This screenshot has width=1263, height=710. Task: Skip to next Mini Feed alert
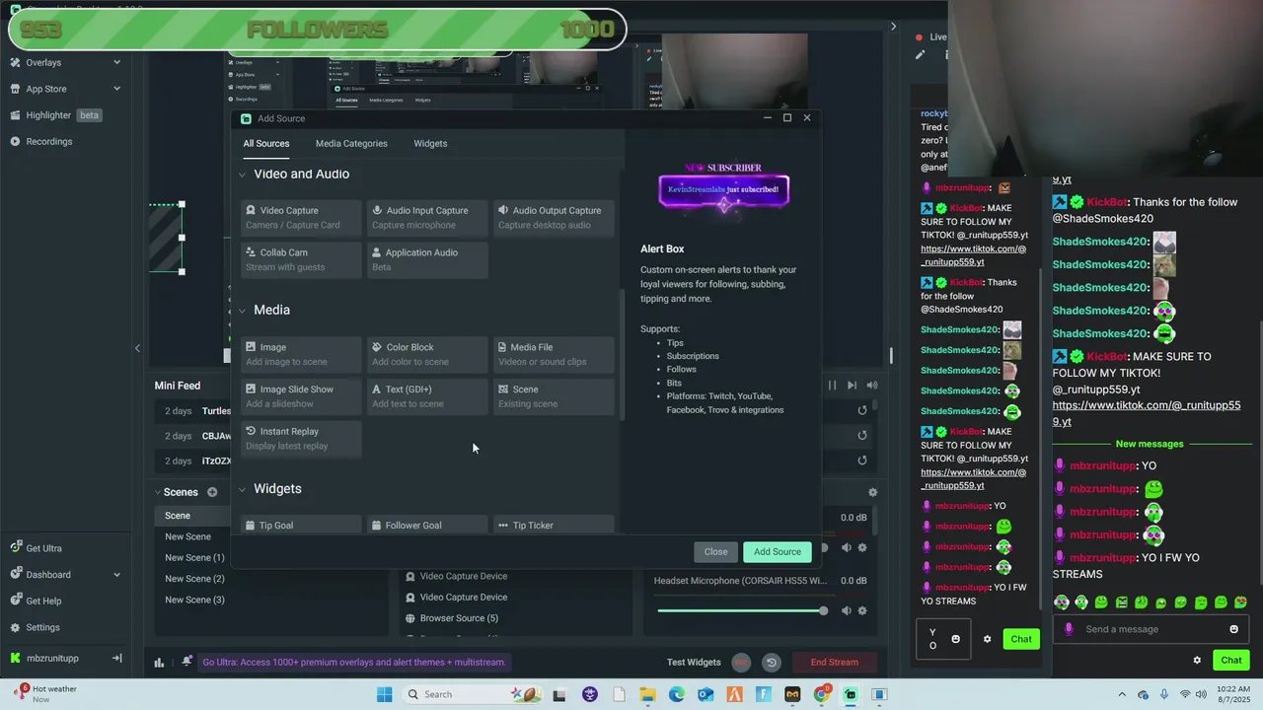(x=852, y=386)
